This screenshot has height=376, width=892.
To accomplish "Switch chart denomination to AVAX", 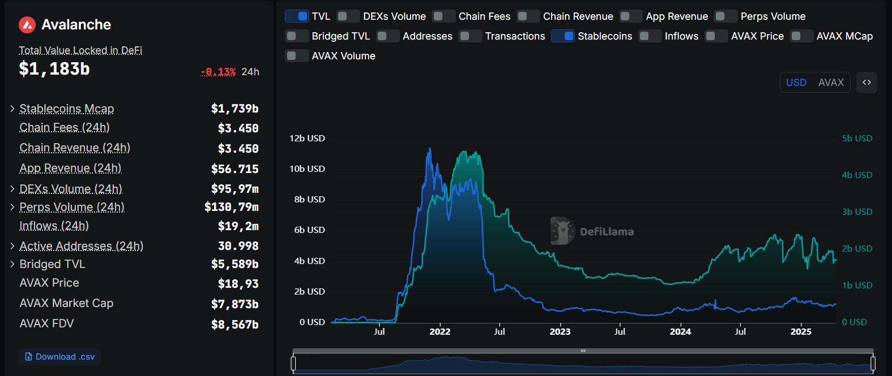I will [831, 83].
